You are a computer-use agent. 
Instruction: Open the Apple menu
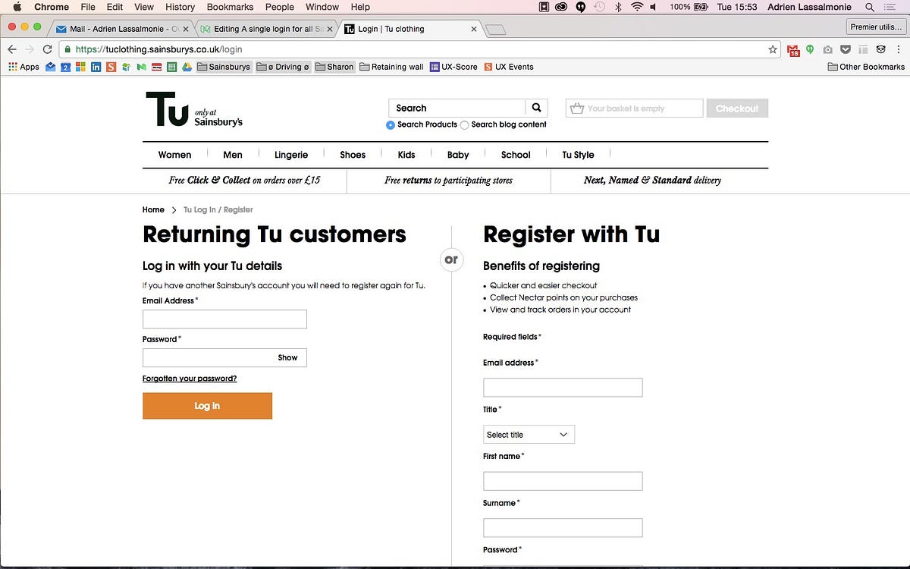click(17, 7)
